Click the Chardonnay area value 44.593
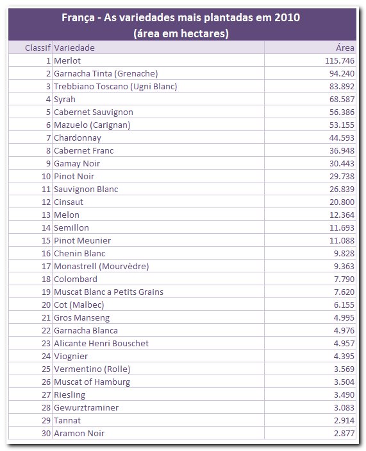The height and width of the screenshot is (451, 366). 342,137
